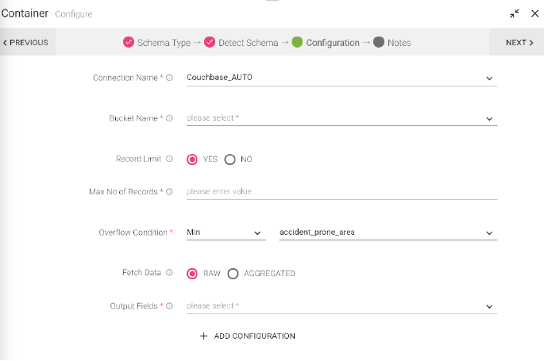Screen dimensions: 544x361
Task: Go to the Schema Type step
Action: [x=157, y=43]
